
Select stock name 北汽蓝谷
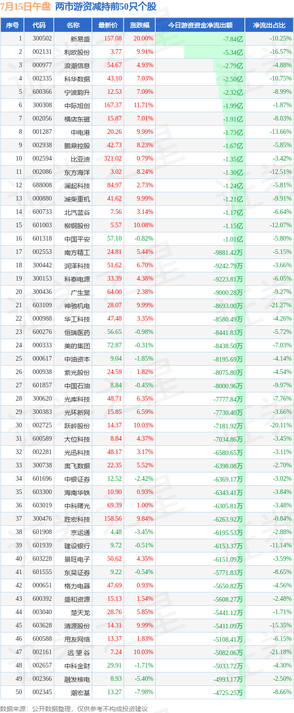coord(77,212)
